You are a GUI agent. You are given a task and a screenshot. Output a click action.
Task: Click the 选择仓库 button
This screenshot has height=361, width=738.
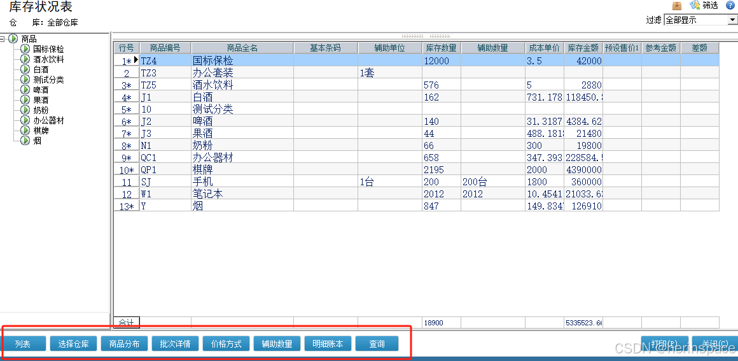(x=73, y=344)
